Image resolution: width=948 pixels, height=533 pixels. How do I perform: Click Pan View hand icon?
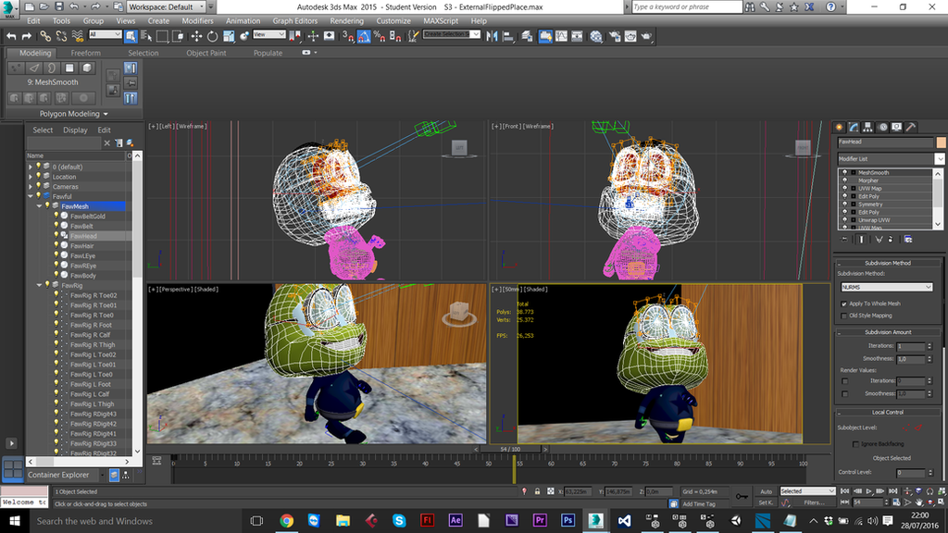coord(919,502)
